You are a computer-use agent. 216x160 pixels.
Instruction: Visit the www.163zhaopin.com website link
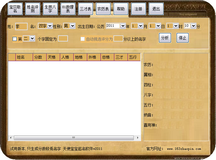pos(184,149)
